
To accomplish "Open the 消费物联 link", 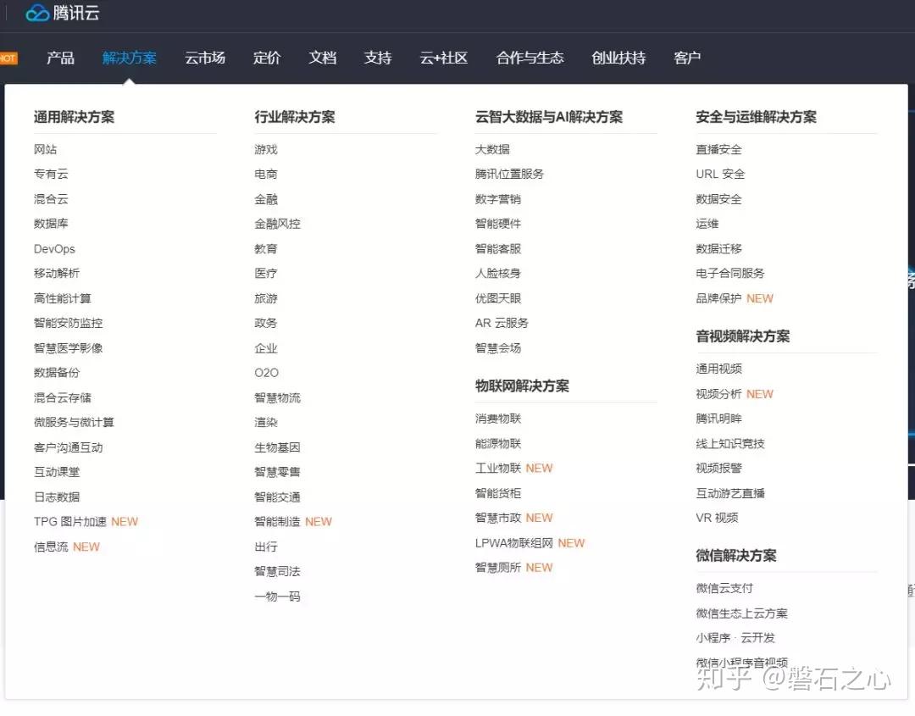I will [x=498, y=419].
